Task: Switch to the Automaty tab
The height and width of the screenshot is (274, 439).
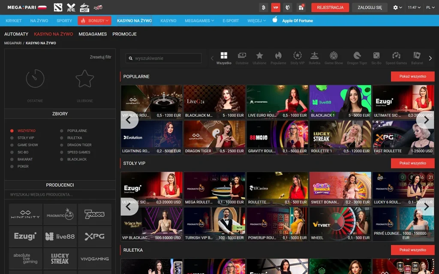Action: tap(16, 34)
